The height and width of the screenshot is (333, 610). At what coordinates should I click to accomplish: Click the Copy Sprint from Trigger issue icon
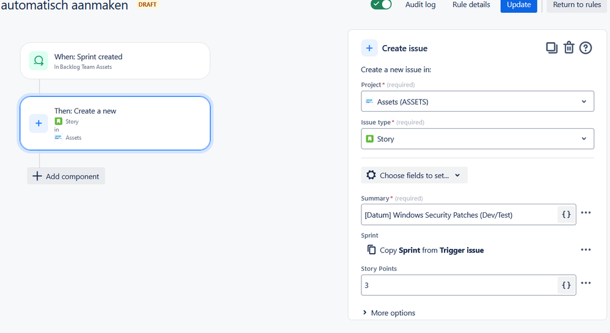[371, 250]
